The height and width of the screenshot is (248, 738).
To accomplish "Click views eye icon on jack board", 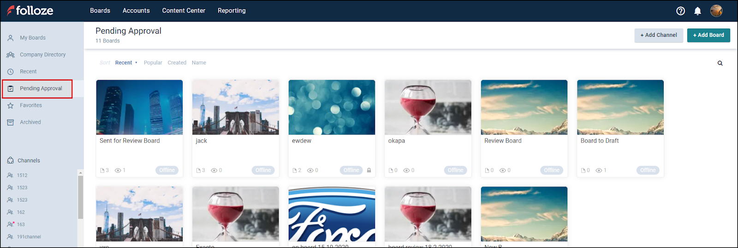I will coord(214,170).
